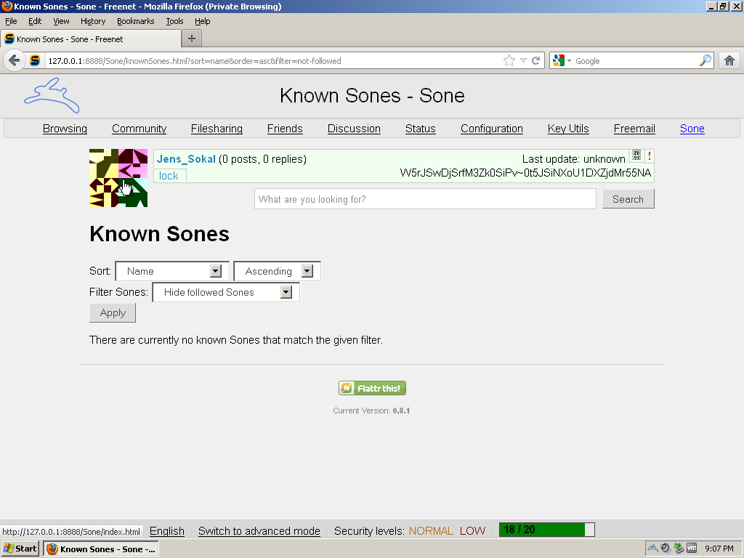Open the Windows Start menu
This screenshot has height=558, width=744.
coord(20,549)
